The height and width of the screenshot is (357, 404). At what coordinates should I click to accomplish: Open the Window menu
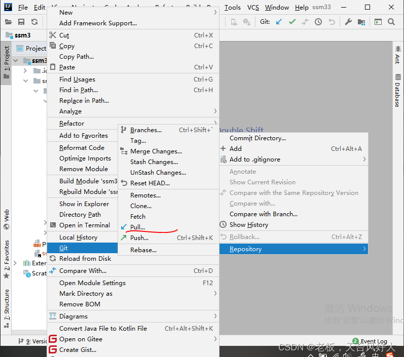tap(277, 8)
